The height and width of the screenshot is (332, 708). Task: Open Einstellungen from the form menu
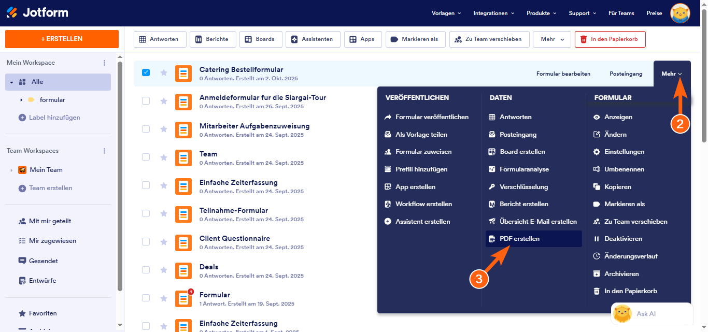[619, 152]
